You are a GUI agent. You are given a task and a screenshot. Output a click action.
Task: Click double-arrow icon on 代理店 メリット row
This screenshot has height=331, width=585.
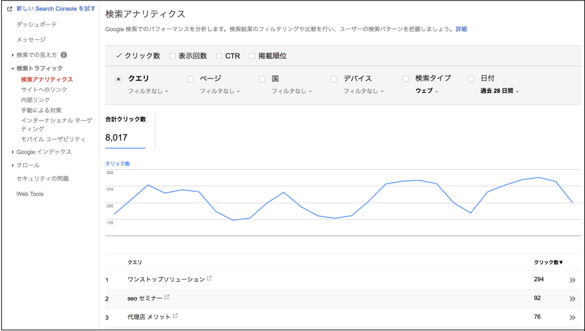pyautogui.click(x=572, y=317)
